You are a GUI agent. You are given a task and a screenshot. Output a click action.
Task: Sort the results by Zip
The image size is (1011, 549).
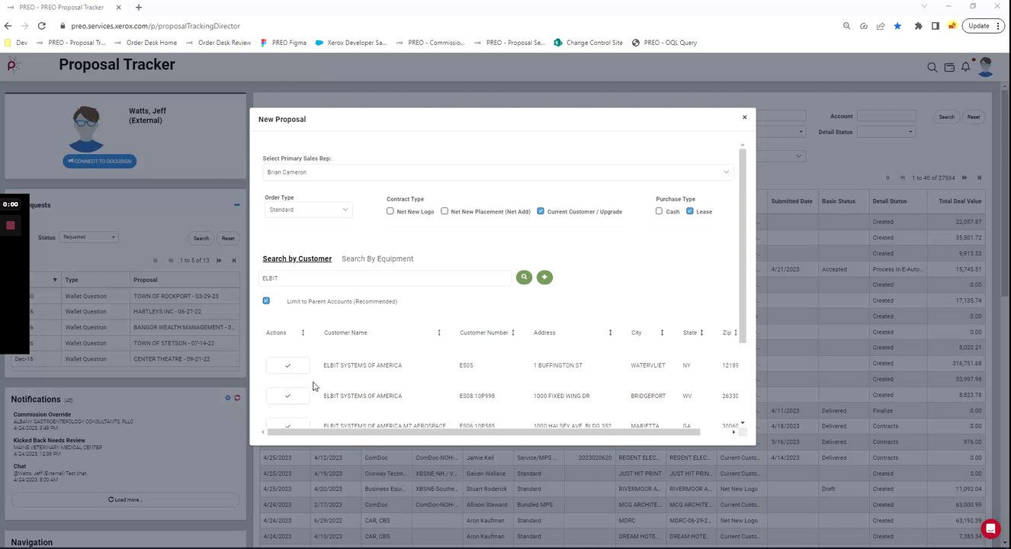tap(735, 332)
